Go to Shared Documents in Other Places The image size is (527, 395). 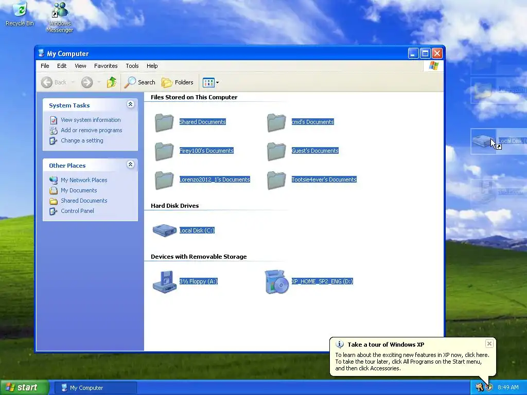(x=84, y=201)
